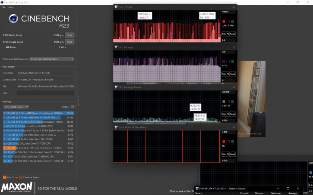313x195 pixels.
Task: Toggle the blue-gray square in CPU Package Power
Action: (233, 102)
